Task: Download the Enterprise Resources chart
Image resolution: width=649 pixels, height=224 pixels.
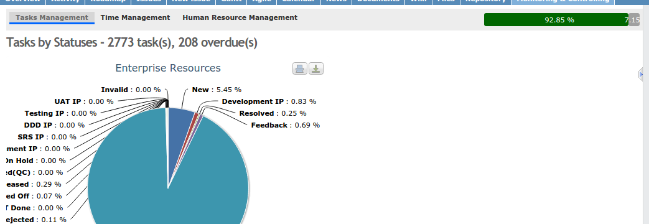Action: pos(316,68)
